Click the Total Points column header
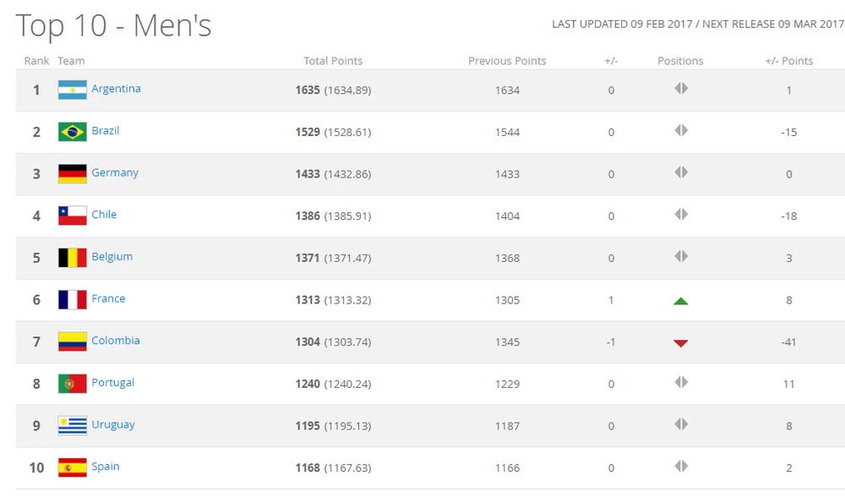Screen dimensions: 845x497 [333, 61]
